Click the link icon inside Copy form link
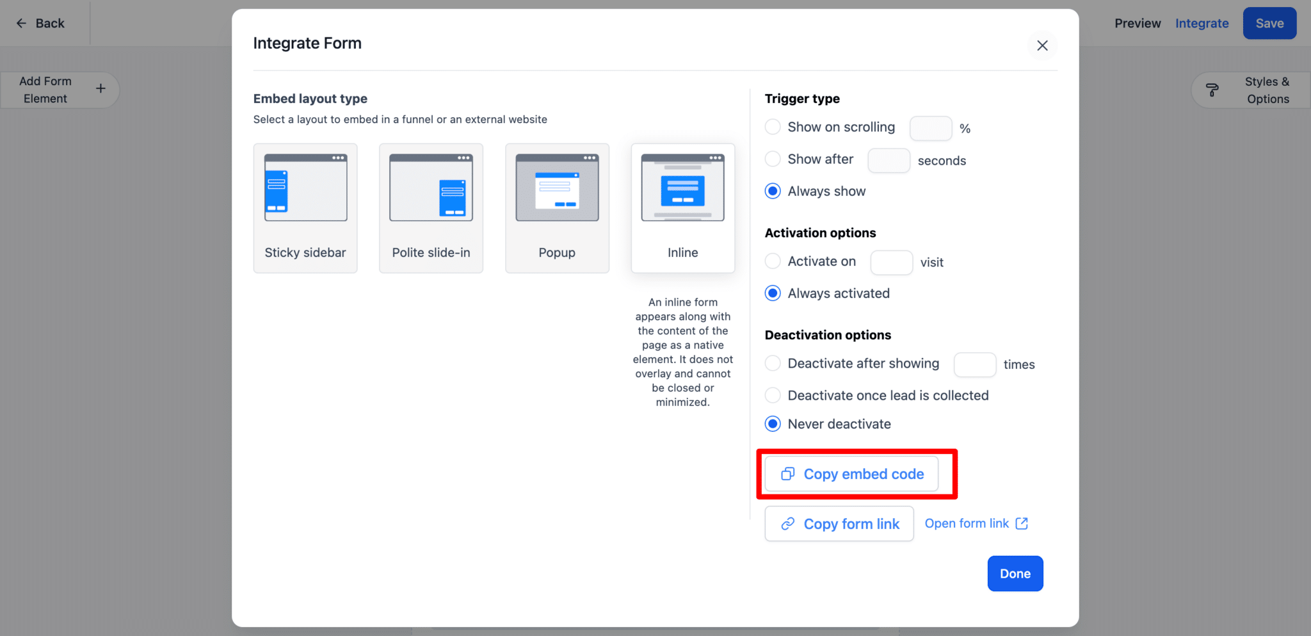1311x636 pixels. [x=788, y=523]
